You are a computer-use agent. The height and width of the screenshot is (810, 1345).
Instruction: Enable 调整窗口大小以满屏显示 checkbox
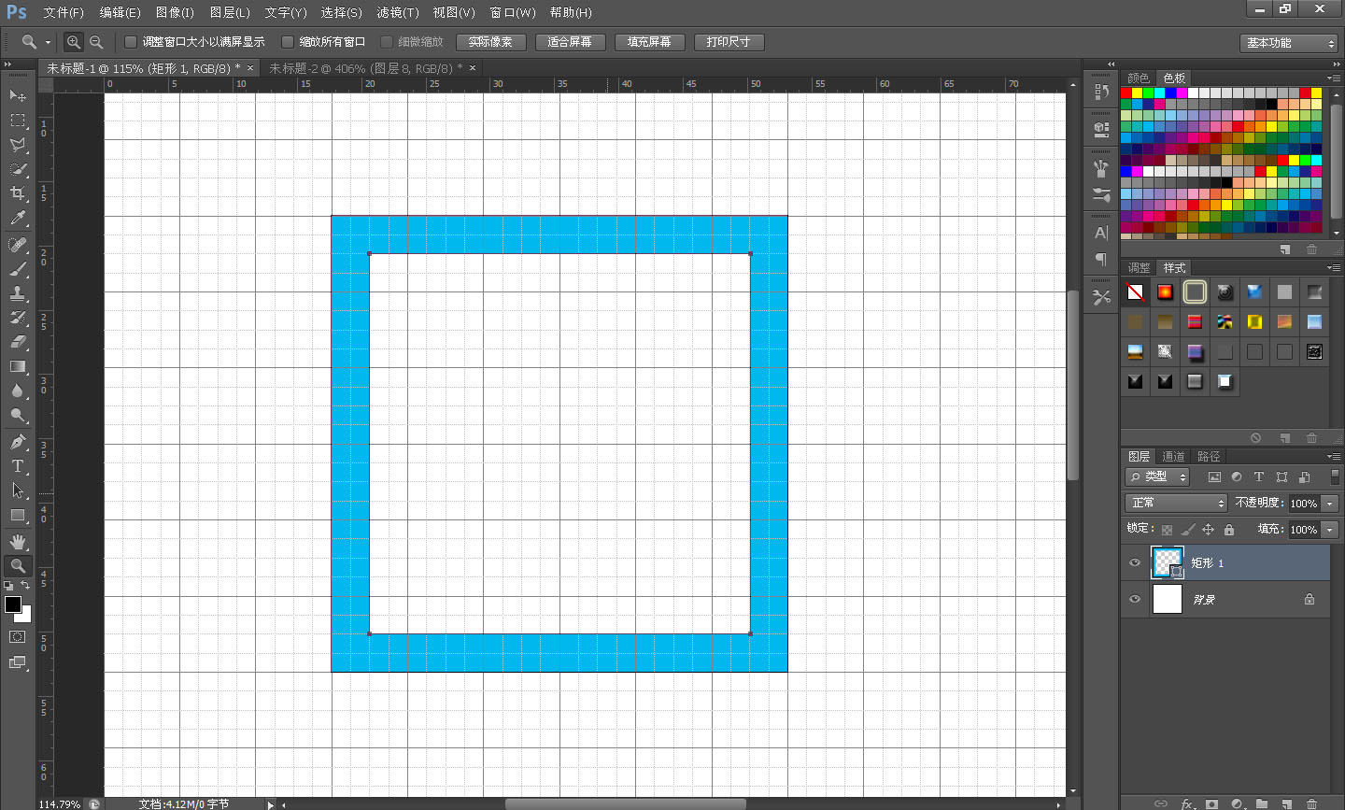[x=131, y=42]
